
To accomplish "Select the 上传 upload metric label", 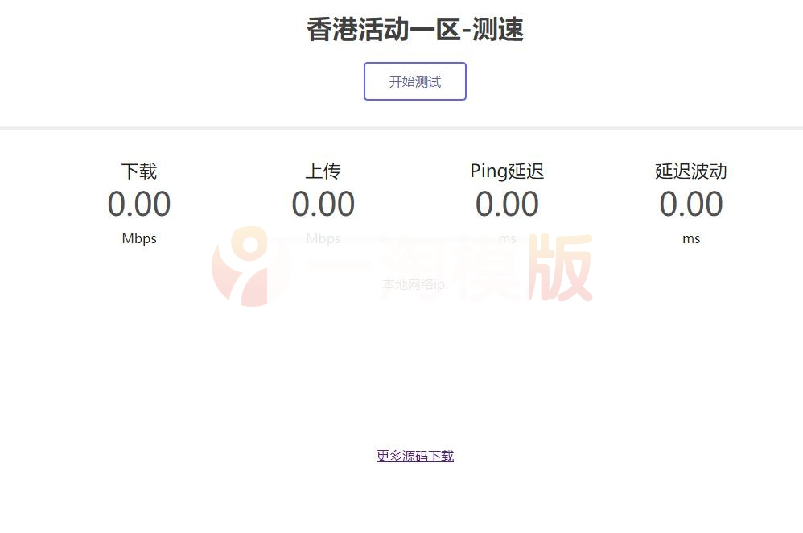I will 323,171.
